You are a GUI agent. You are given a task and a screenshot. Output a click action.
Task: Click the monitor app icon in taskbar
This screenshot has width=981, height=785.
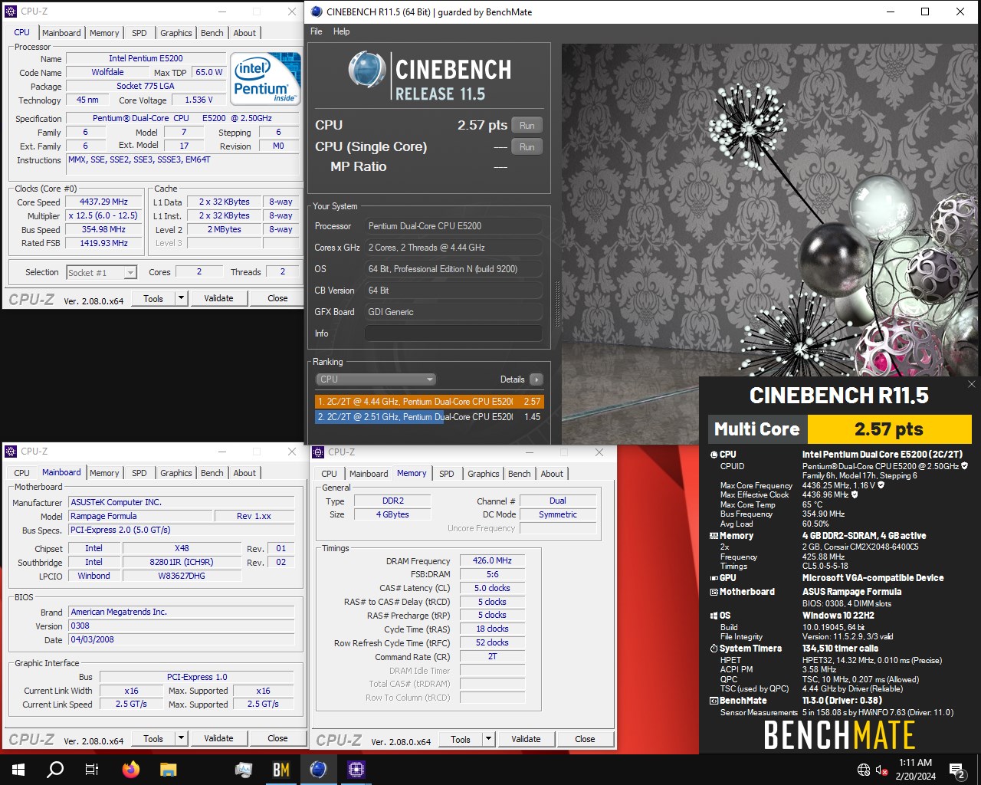(244, 769)
